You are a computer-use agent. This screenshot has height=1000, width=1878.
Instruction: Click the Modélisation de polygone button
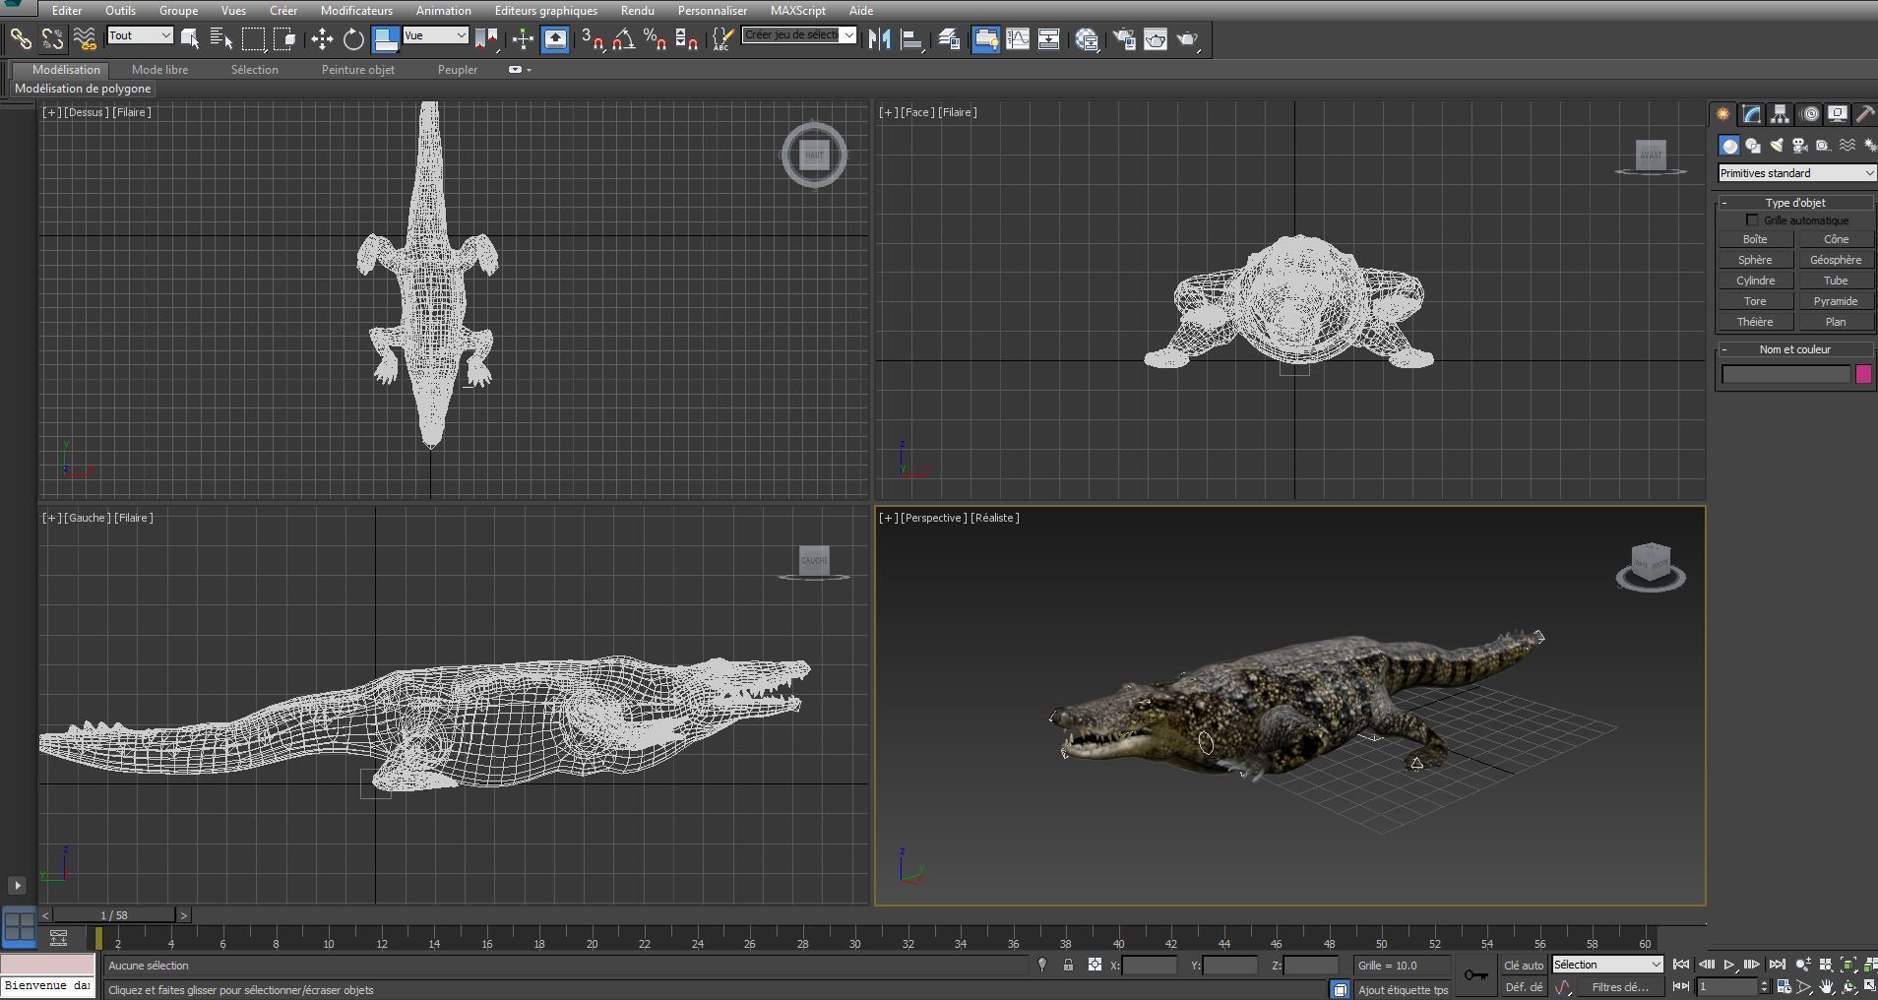coord(83,89)
